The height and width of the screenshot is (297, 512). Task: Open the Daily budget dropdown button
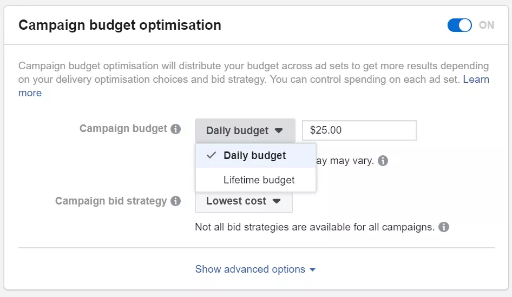[x=245, y=130]
